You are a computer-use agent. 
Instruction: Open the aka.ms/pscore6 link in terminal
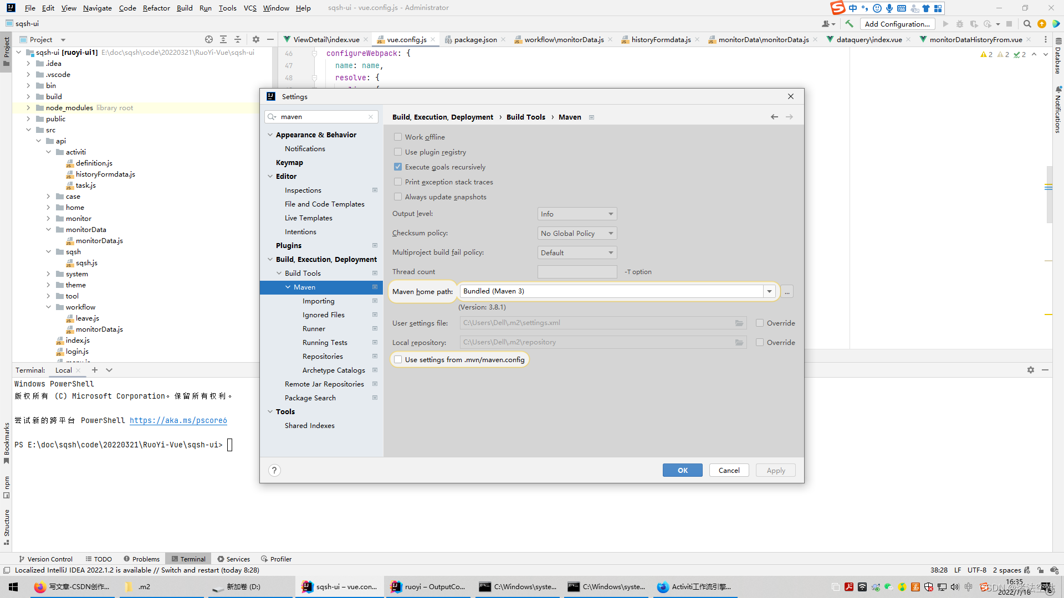click(178, 420)
